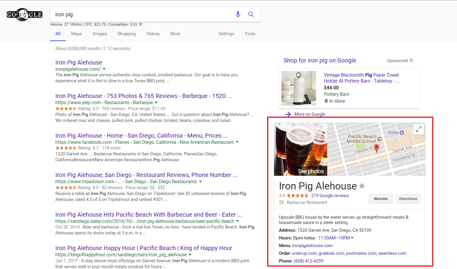Click the Google doodle logo
The image size is (457, 269).
coord(25,15)
